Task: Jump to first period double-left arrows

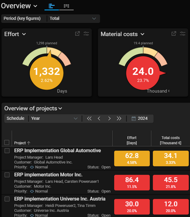Action: (89, 119)
